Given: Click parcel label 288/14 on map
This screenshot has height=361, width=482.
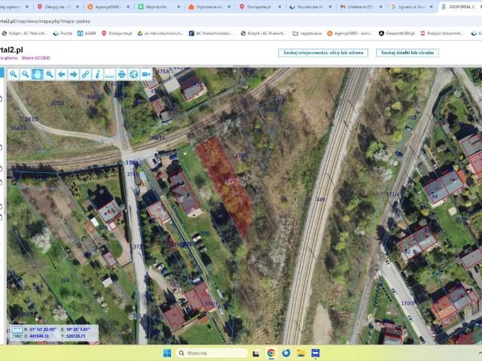Looking at the screenshot, I should 157,138.
